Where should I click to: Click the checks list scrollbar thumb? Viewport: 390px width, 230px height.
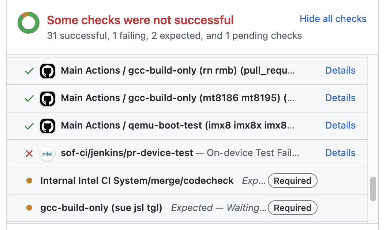click(373, 189)
